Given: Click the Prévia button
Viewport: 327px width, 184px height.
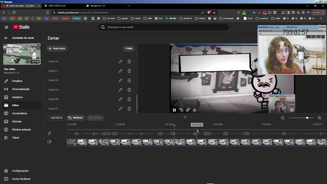Looking at the screenshot, I should (x=129, y=48).
